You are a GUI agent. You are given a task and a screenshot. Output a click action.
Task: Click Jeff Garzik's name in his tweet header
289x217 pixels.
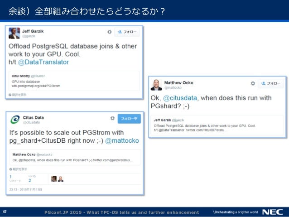coord(33,31)
